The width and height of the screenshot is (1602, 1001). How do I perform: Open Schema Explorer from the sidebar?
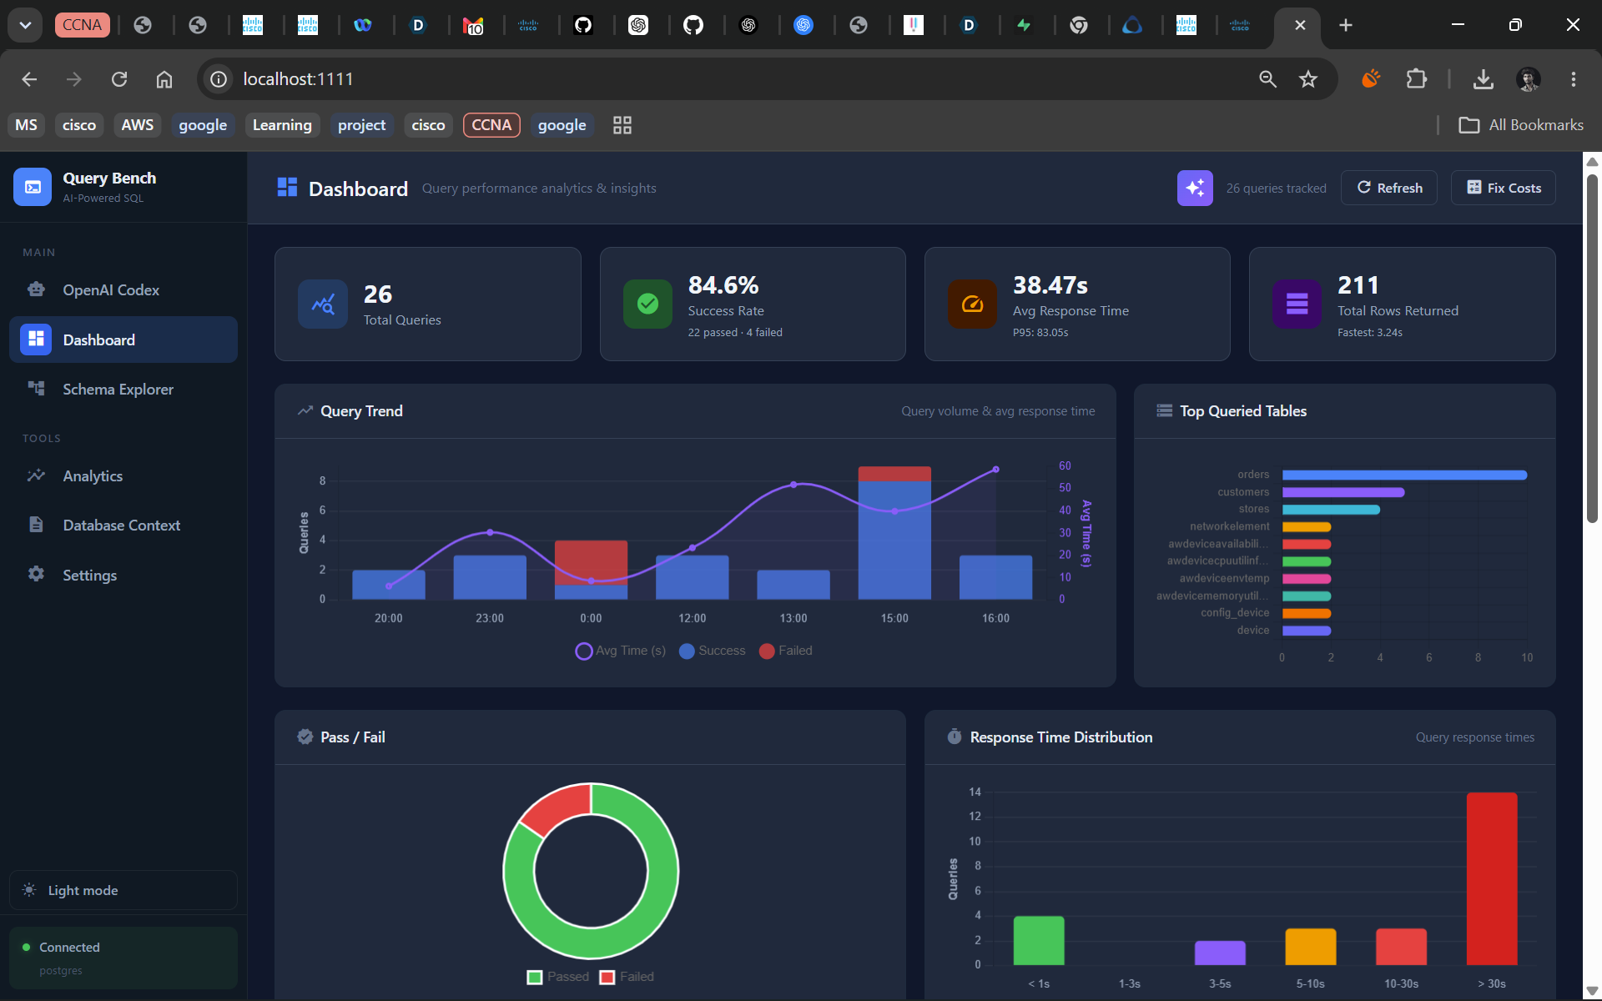[x=123, y=389]
